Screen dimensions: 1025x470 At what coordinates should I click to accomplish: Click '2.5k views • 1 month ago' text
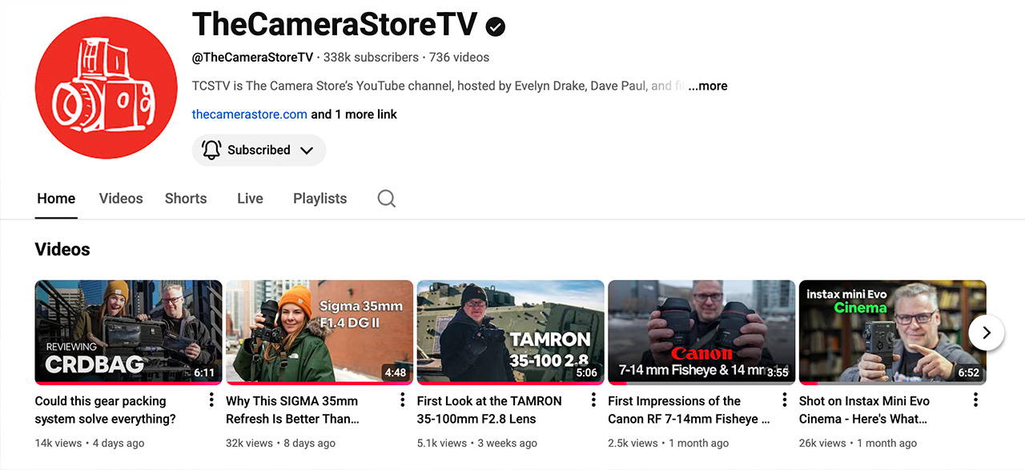pos(668,443)
